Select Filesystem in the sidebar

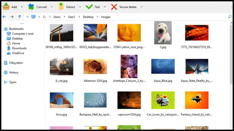click(16, 63)
